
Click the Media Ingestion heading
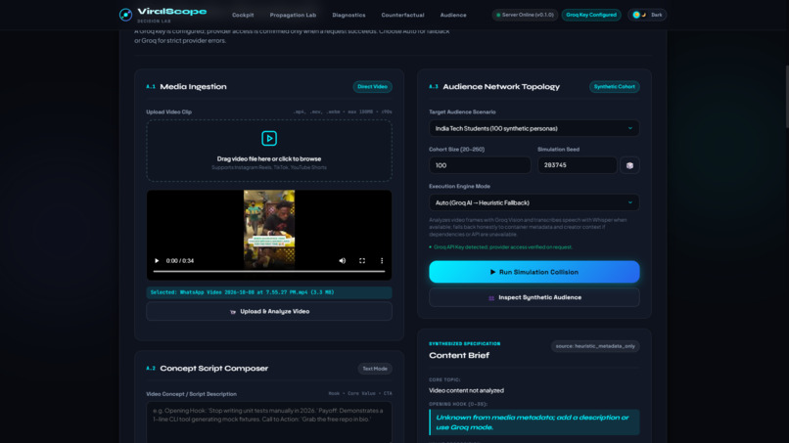pyautogui.click(x=193, y=86)
